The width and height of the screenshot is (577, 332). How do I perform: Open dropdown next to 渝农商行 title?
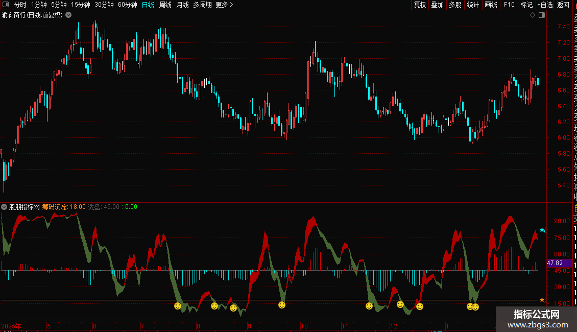coord(68,15)
